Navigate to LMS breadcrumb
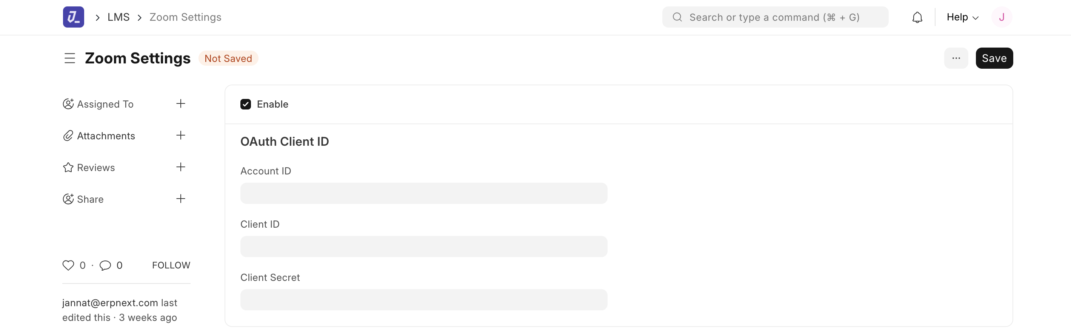1071x336 pixels. [x=118, y=17]
